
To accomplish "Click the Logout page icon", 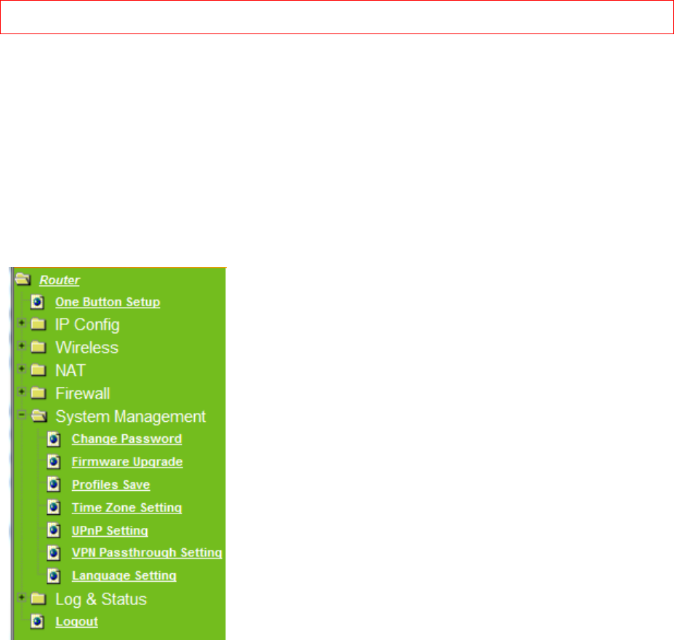I will (x=37, y=622).
